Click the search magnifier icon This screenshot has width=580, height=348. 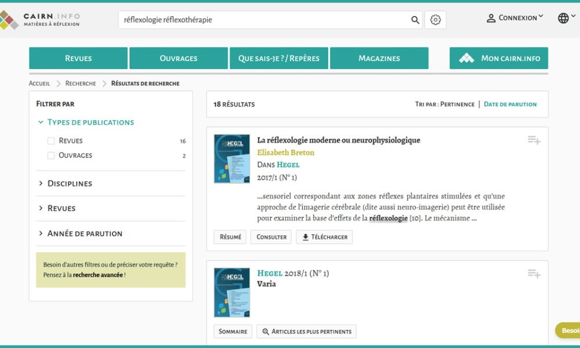coord(415,19)
